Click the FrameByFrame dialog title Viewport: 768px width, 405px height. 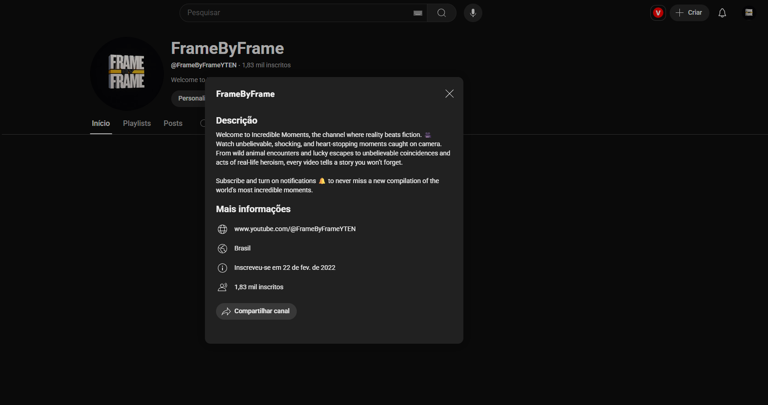point(245,94)
